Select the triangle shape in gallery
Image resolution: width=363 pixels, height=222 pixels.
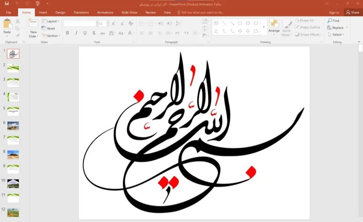[x=216, y=31]
